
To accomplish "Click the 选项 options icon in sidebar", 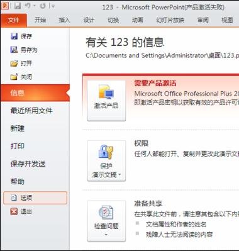I will pyautogui.click(x=14, y=198).
